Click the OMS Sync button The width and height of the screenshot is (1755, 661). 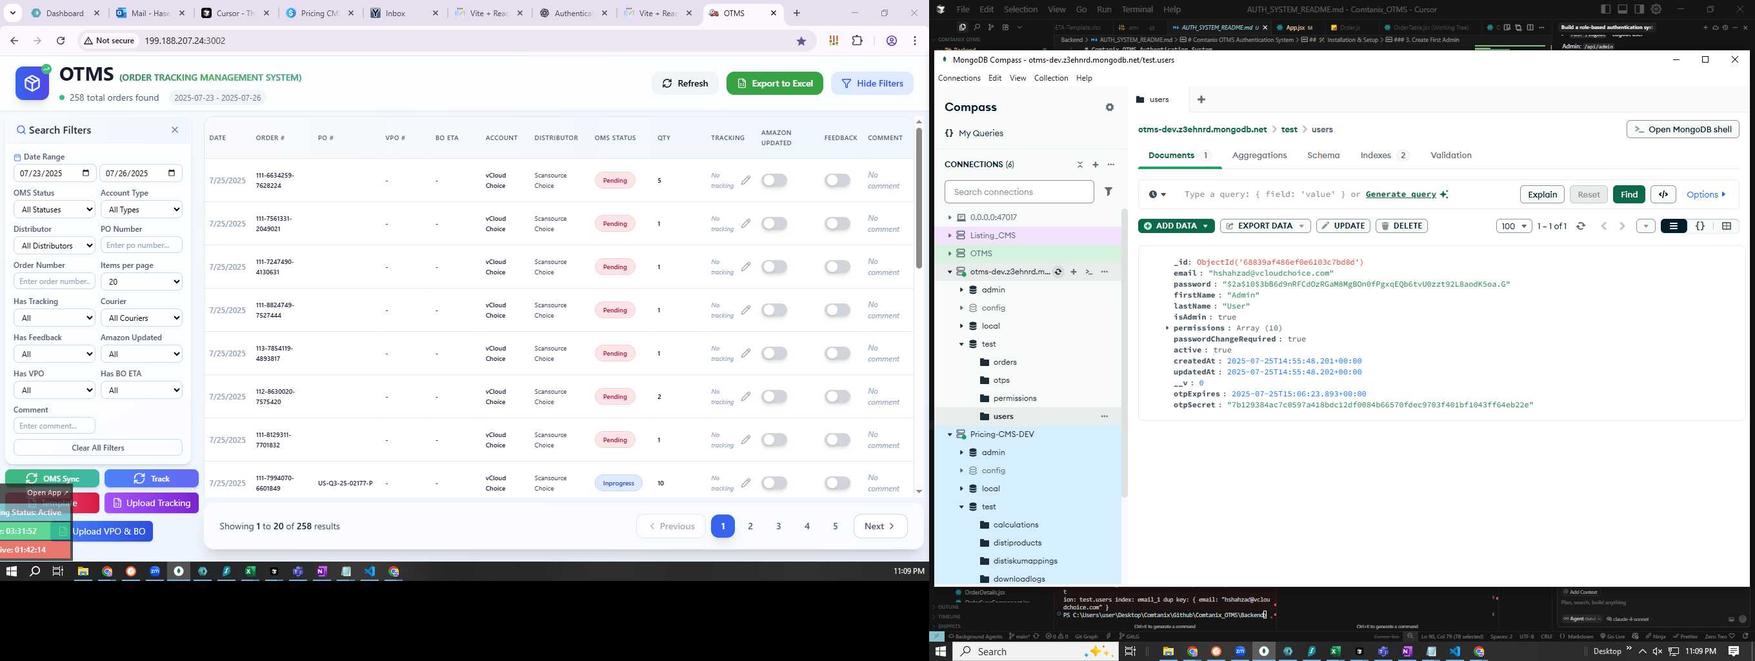point(52,478)
